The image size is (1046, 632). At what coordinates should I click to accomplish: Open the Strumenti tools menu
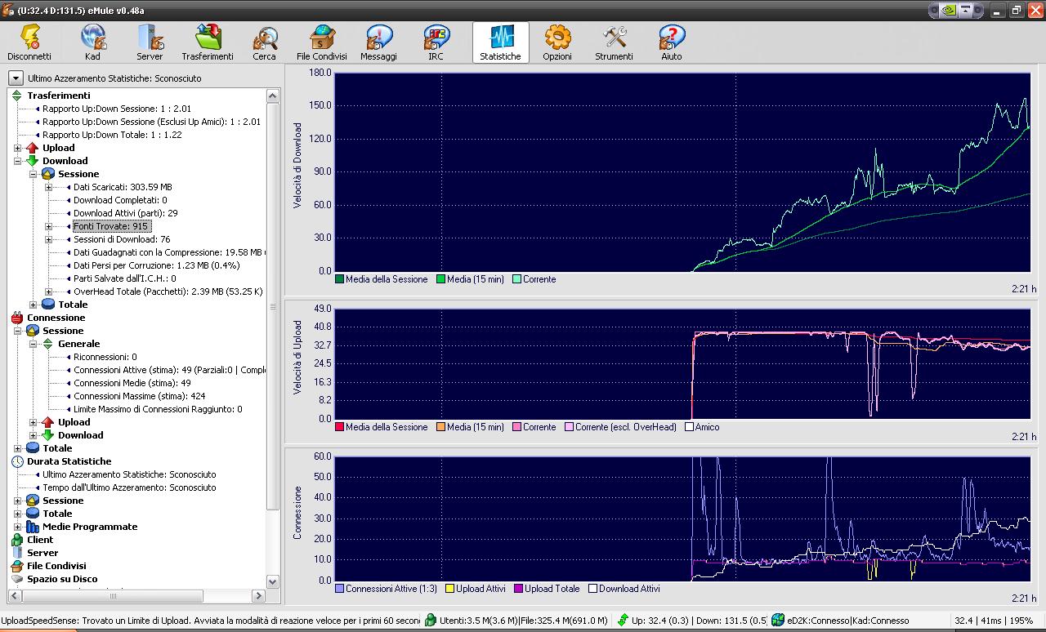pos(614,42)
